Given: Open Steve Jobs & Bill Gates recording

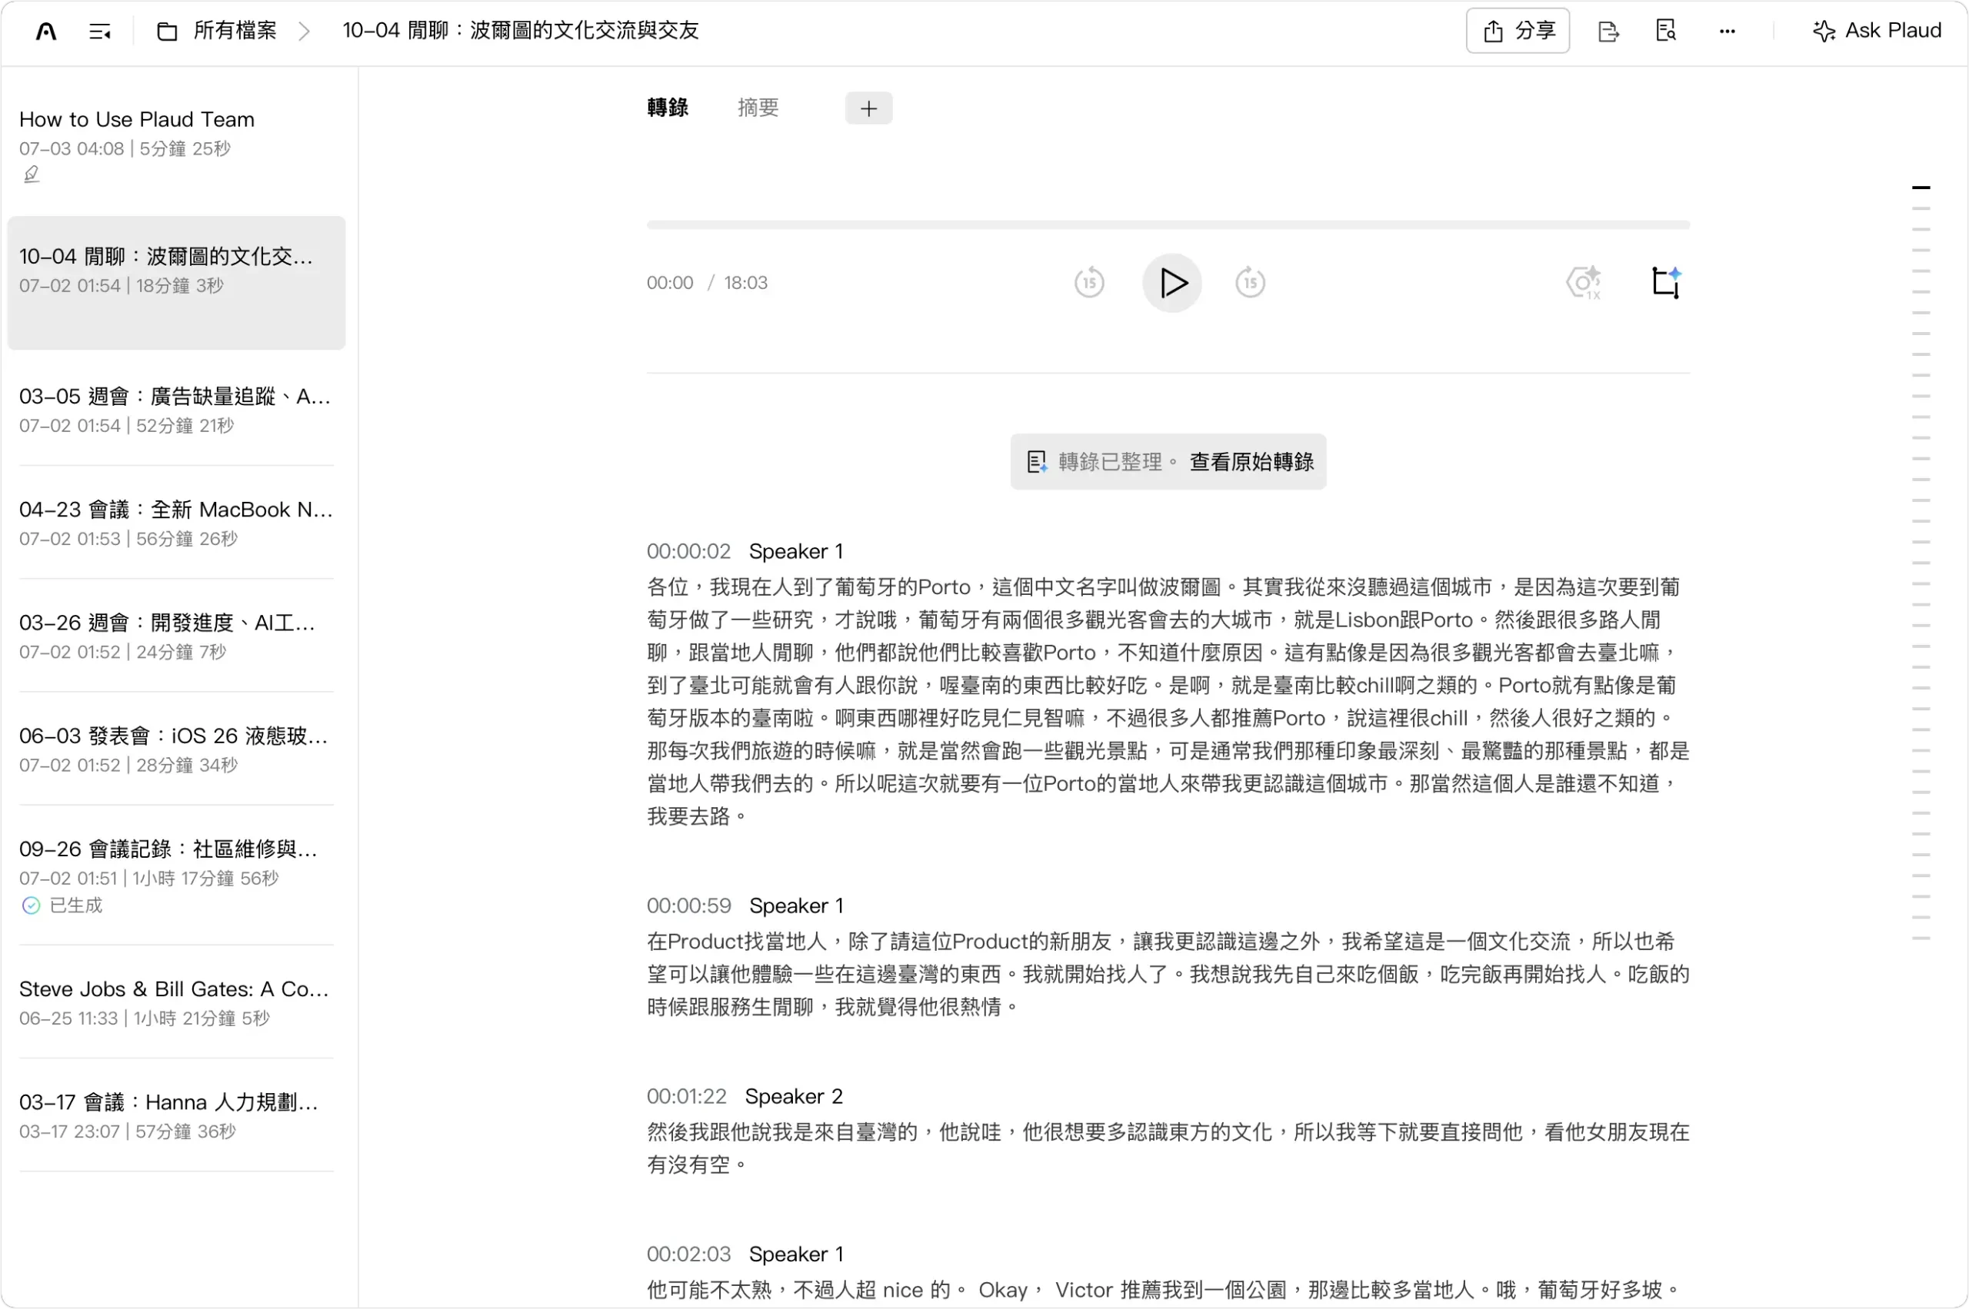Looking at the screenshot, I should pyautogui.click(x=176, y=1002).
